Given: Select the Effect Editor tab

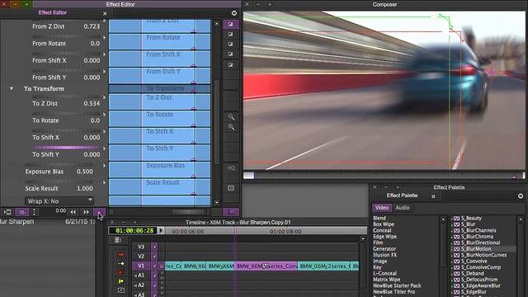Looking at the screenshot, I should (53, 13).
